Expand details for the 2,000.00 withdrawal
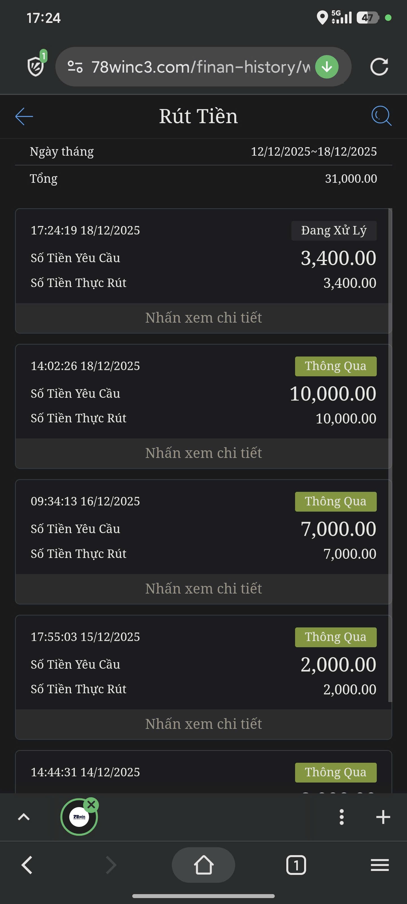Image resolution: width=407 pixels, height=904 pixels. [x=203, y=724]
